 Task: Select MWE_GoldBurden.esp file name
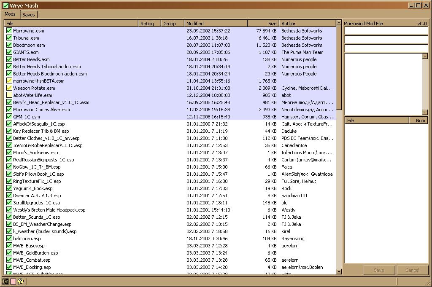click(35, 252)
